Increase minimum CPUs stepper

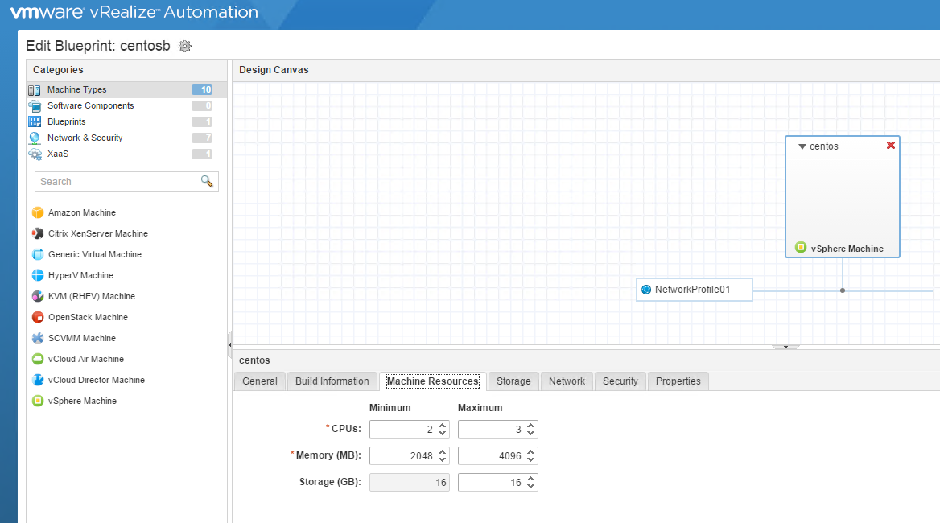click(443, 426)
